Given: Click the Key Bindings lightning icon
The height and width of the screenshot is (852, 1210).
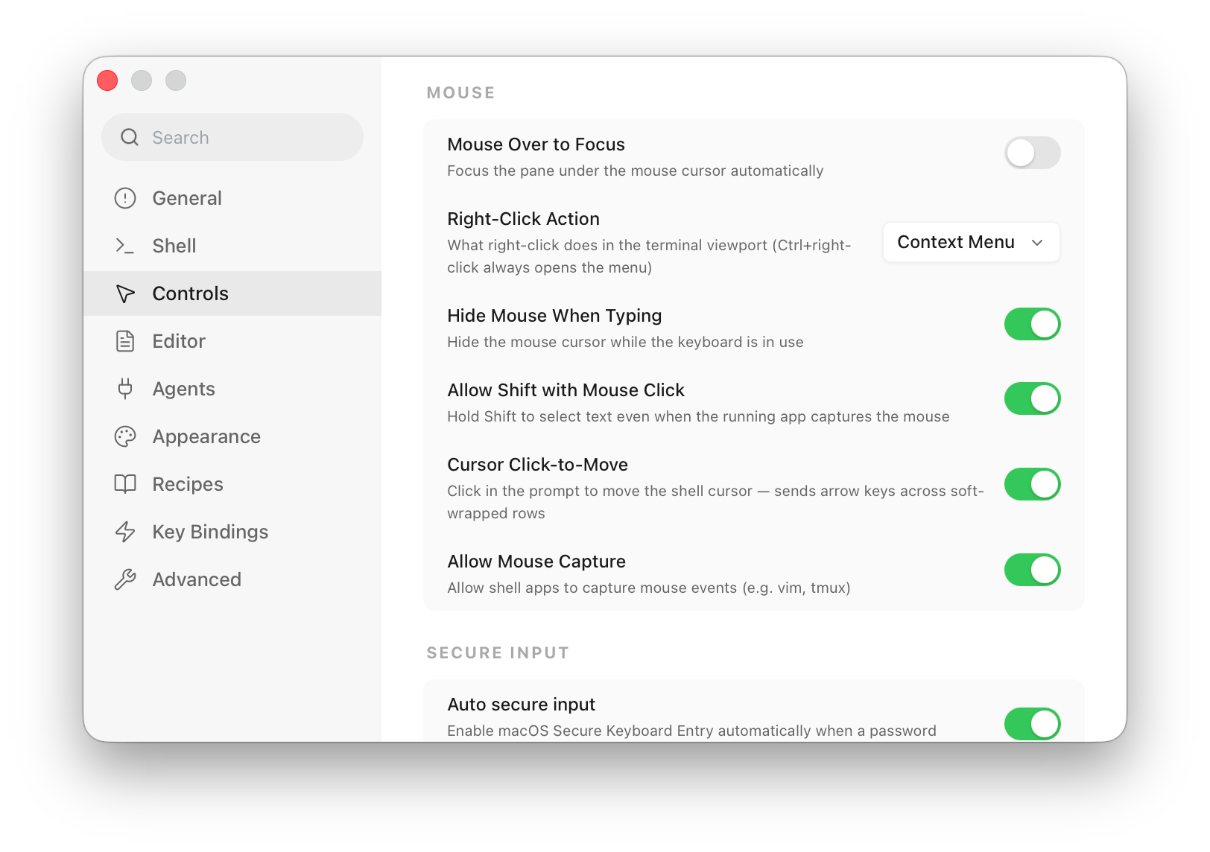Looking at the screenshot, I should (x=125, y=532).
